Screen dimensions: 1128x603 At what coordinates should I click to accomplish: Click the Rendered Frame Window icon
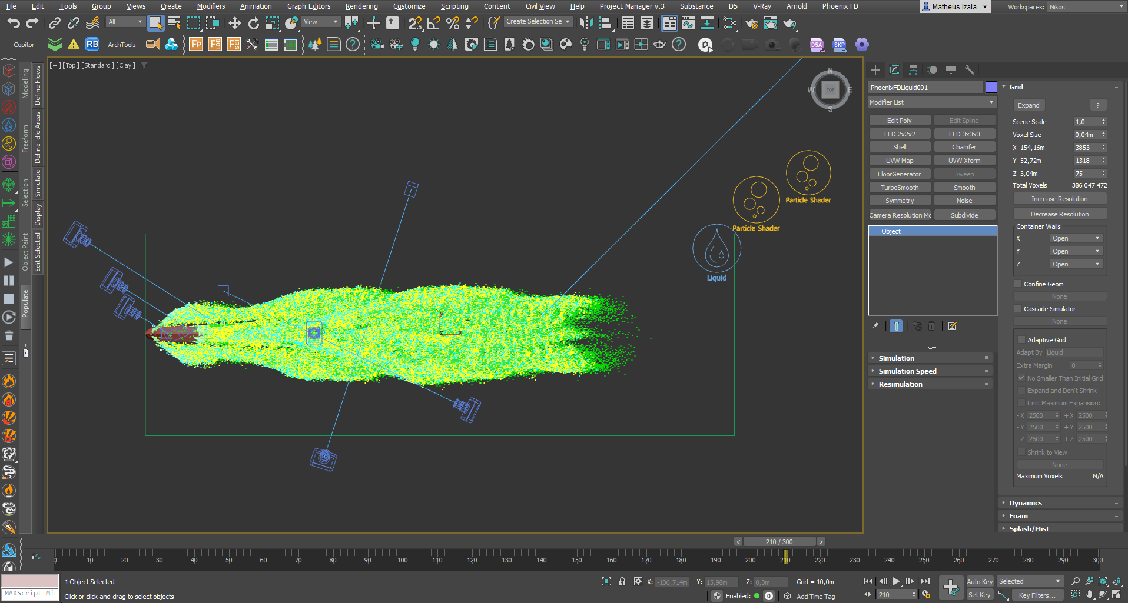pyautogui.click(x=771, y=23)
